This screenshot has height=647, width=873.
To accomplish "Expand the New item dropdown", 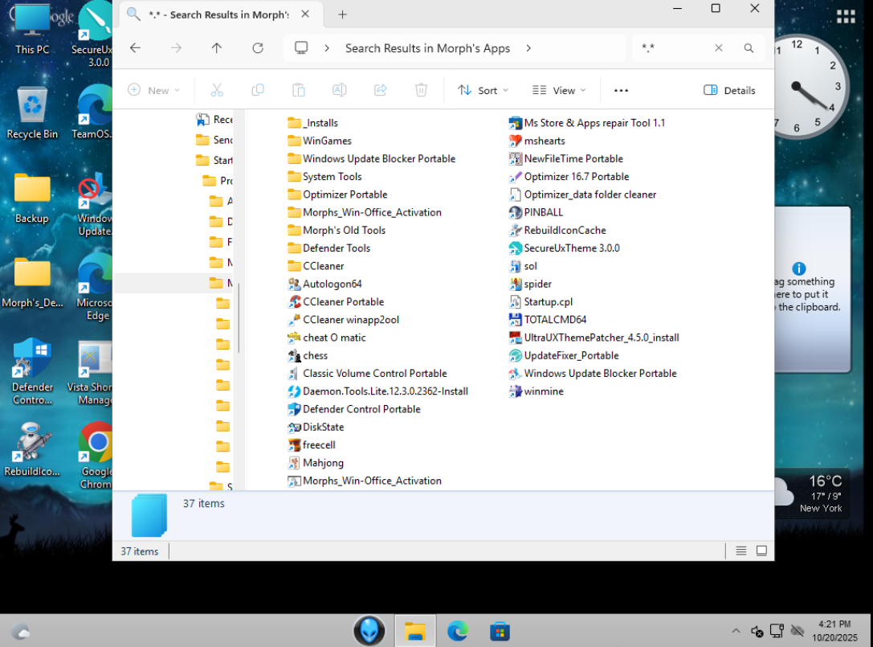I will 154,91.
